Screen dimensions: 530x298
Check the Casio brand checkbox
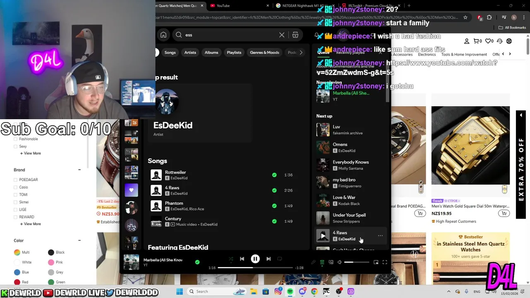[x=16, y=187]
